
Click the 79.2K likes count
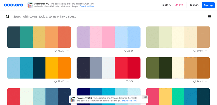coord(61,51)
